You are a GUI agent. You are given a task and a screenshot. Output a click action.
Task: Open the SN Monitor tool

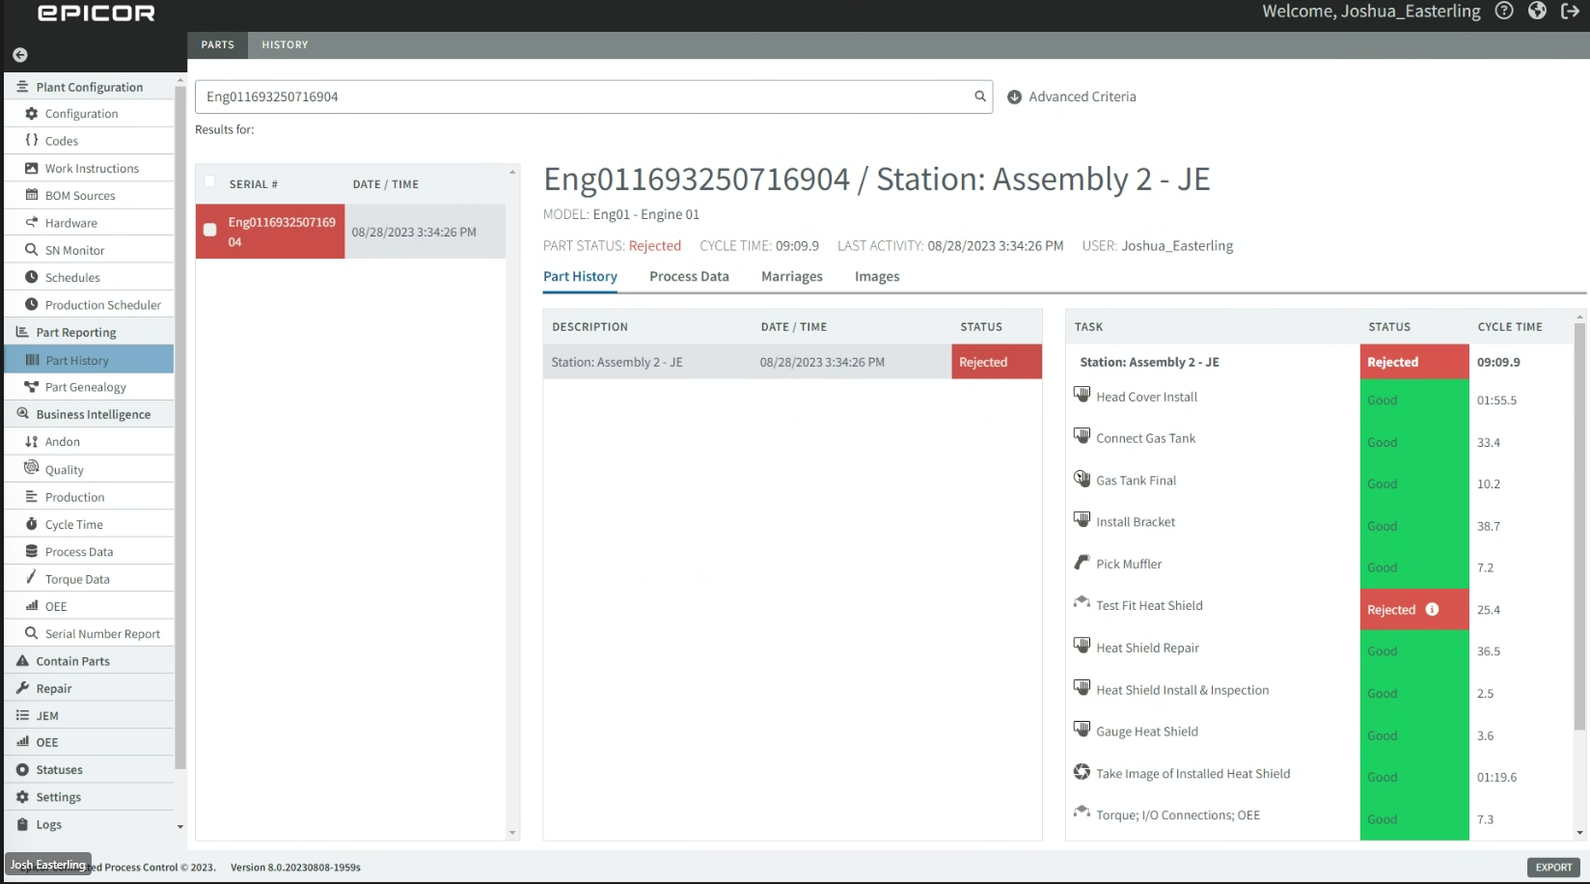(x=73, y=249)
